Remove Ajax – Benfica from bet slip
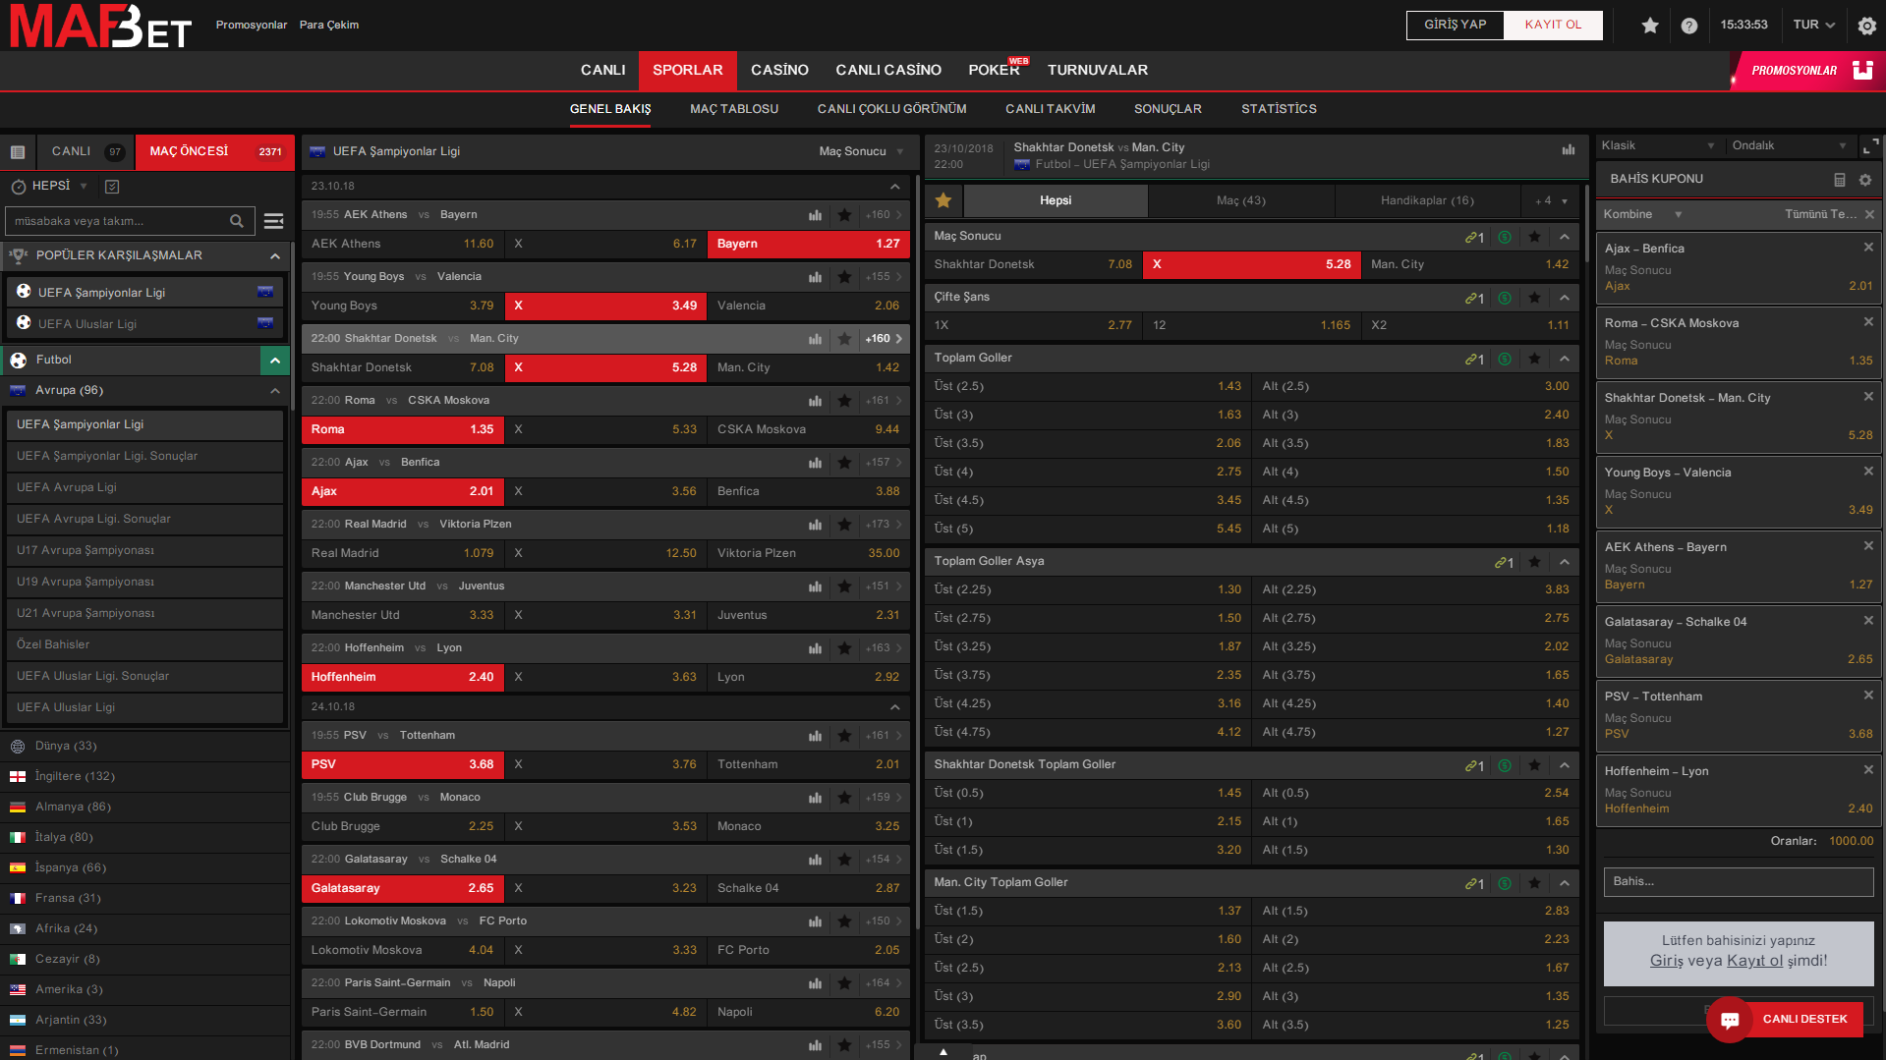 [x=1868, y=248]
